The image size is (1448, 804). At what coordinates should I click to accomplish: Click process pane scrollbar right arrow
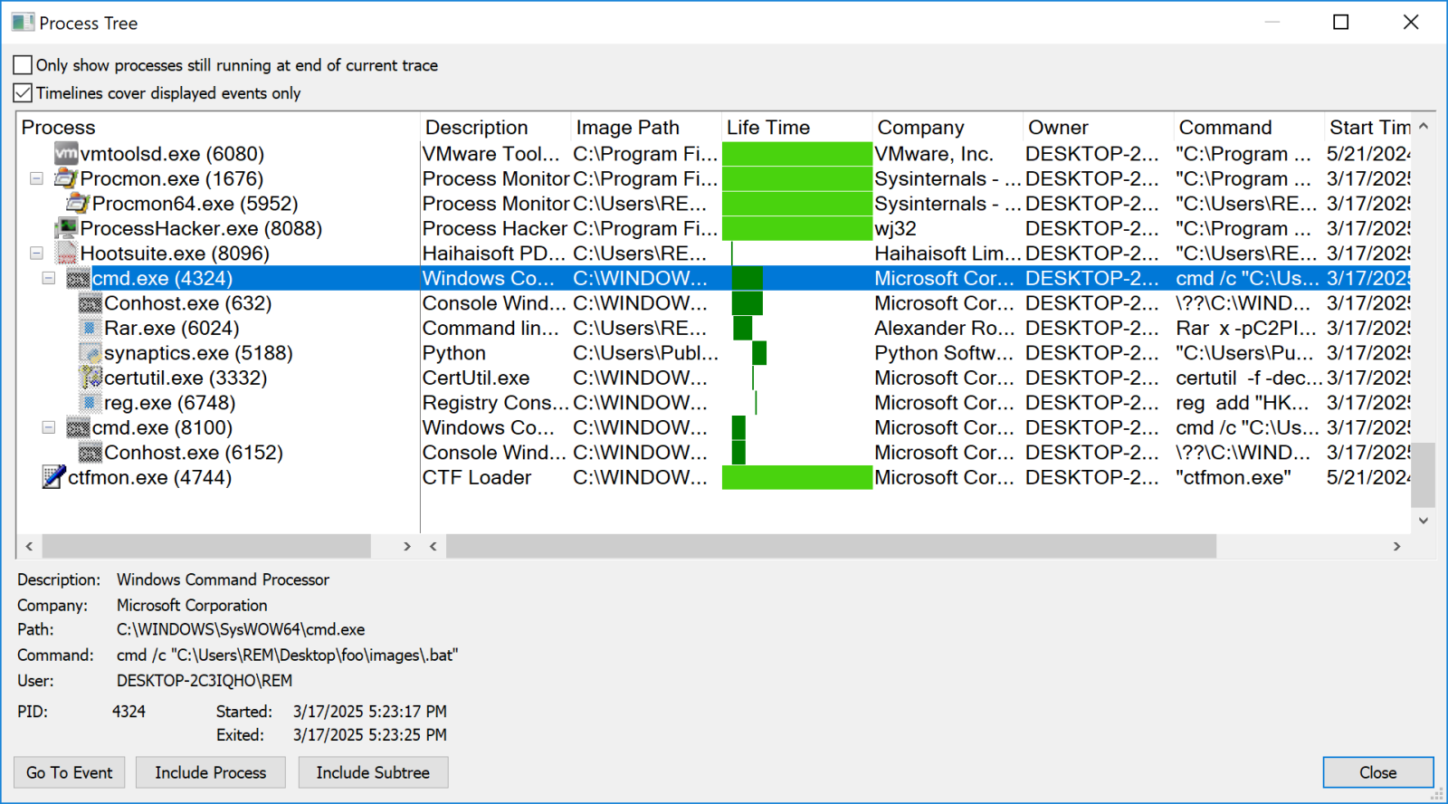point(407,546)
